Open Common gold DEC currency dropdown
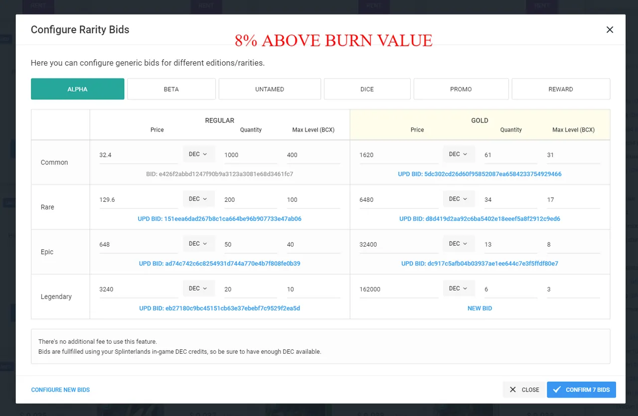The height and width of the screenshot is (416, 638). (x=459, y=154)
